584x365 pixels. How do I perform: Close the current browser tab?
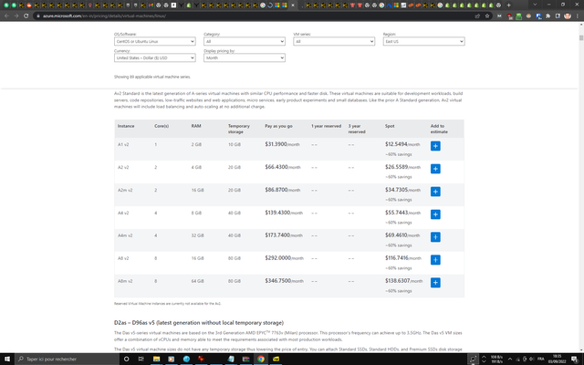pyautogui.click(x=293, y=5)
